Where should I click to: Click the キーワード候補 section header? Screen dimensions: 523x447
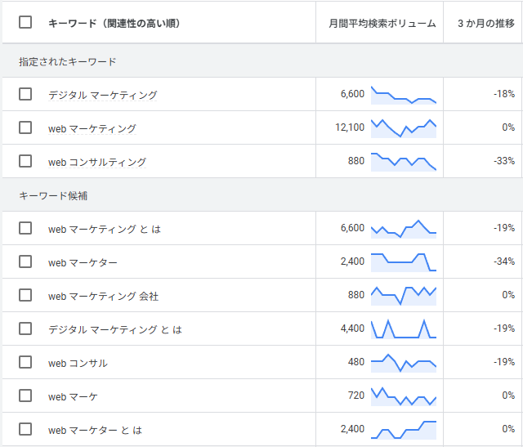(53, 195)
